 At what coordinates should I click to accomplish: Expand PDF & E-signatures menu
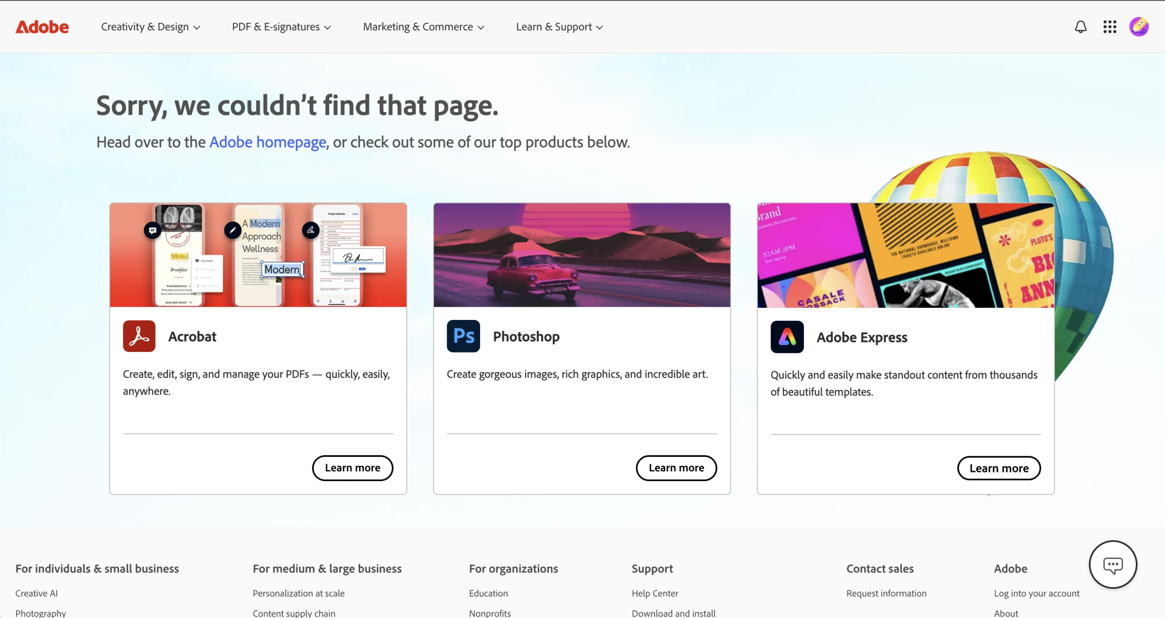[x=282, y=27]
